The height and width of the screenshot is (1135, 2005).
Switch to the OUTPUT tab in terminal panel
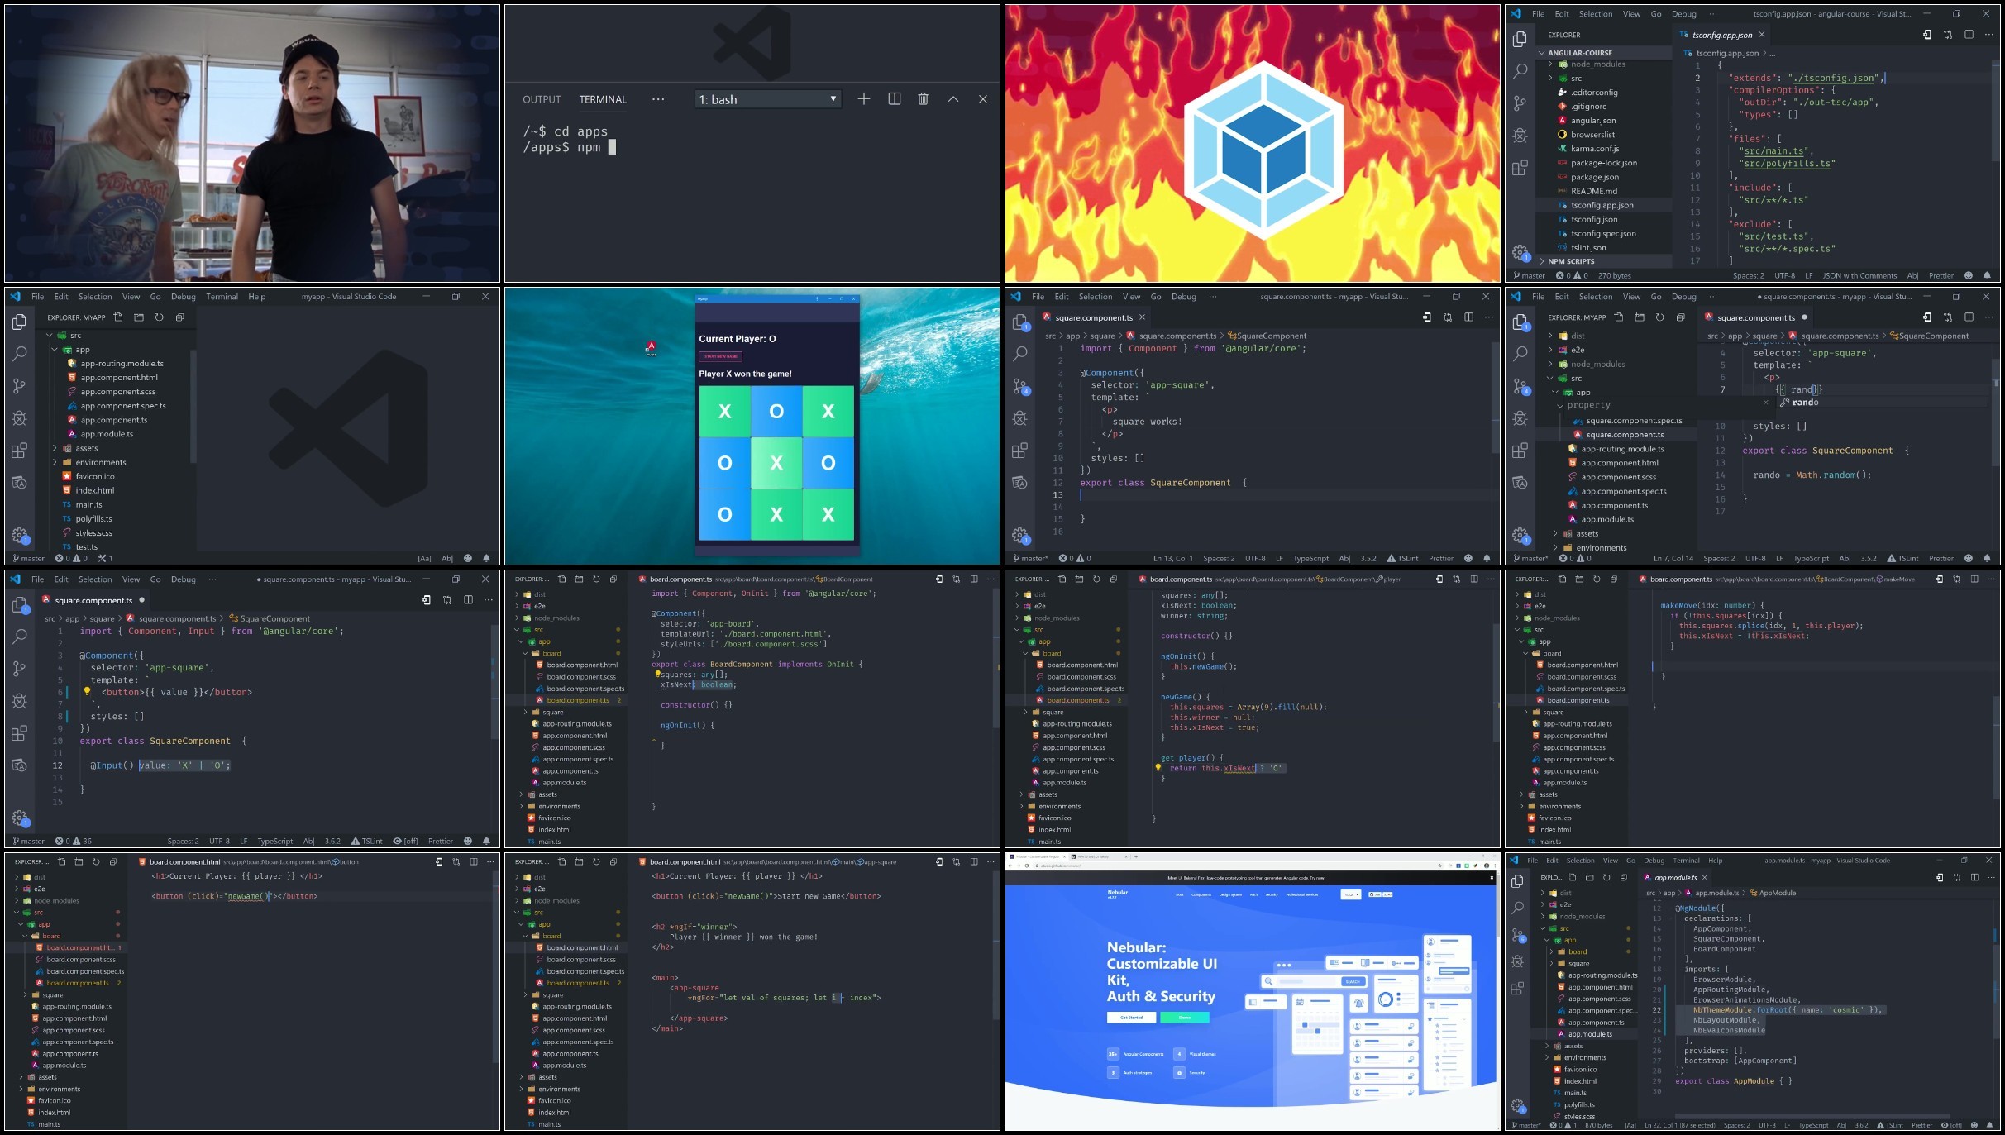tap(542, 99)
